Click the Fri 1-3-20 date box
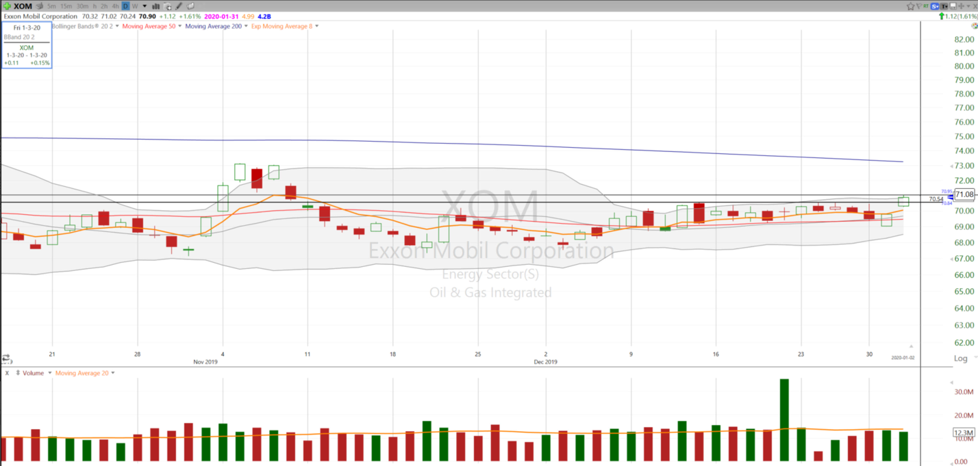Viewport: 978px width, 466px height. pyautogui.click(x=27, y=27)
